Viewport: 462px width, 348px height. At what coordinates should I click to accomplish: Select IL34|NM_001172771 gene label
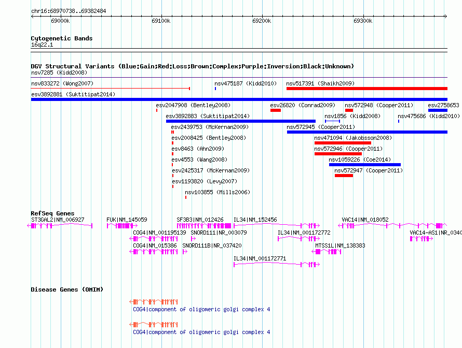(x=260, y=258)
